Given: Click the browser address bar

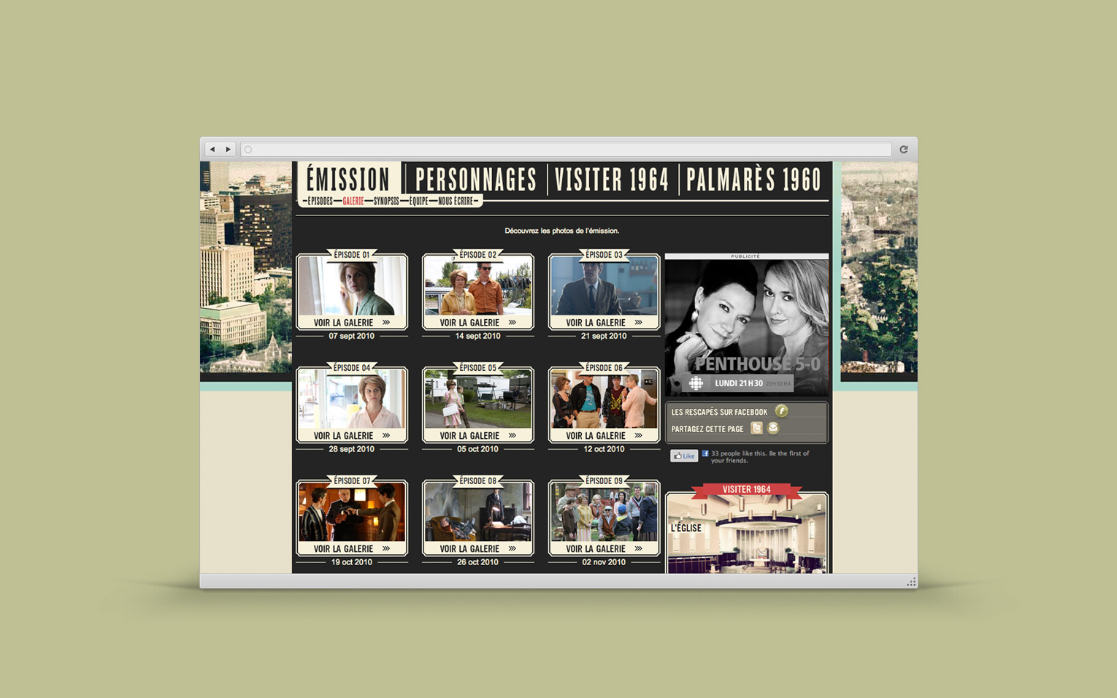Looking at the screenshot, I should 566,150.
